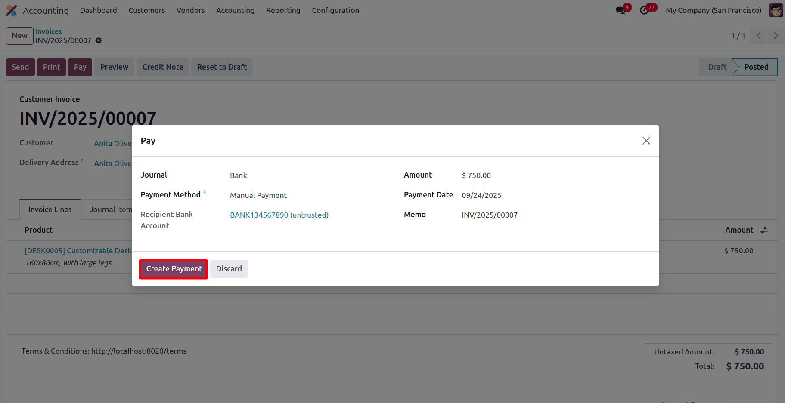Go to previous record arrow
Image resolution: width=785 pixels, height=403 pixels.
(x=759, y=36)
